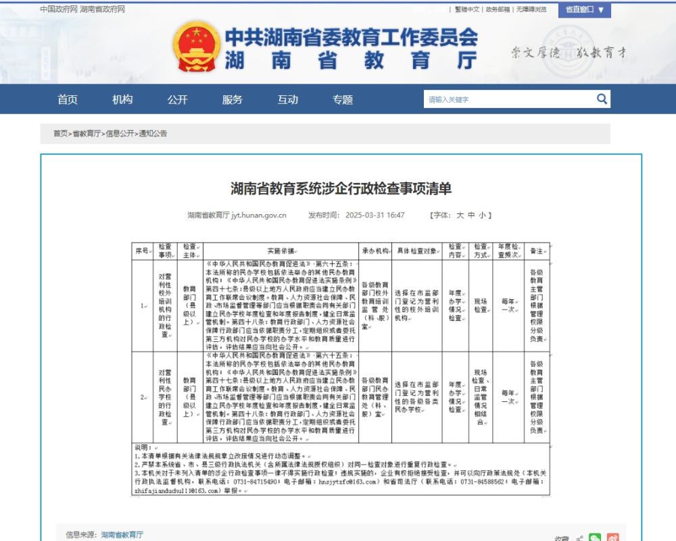Click the search magnifier icon

pos(602,99)
